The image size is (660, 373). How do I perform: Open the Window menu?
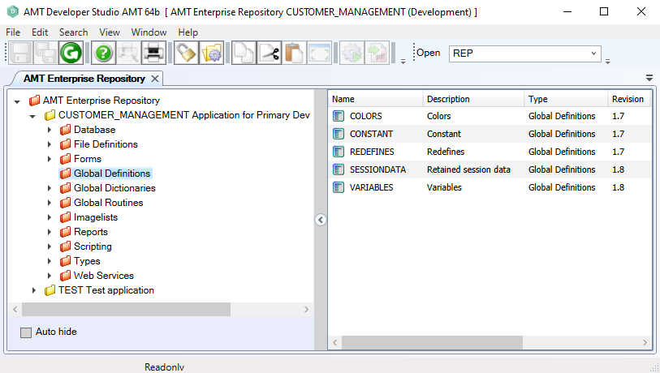tap(149, 32)
